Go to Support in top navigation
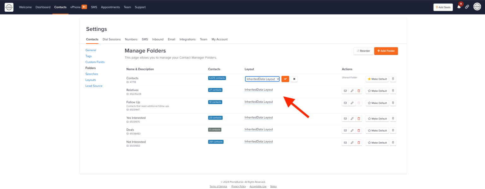 140,7
